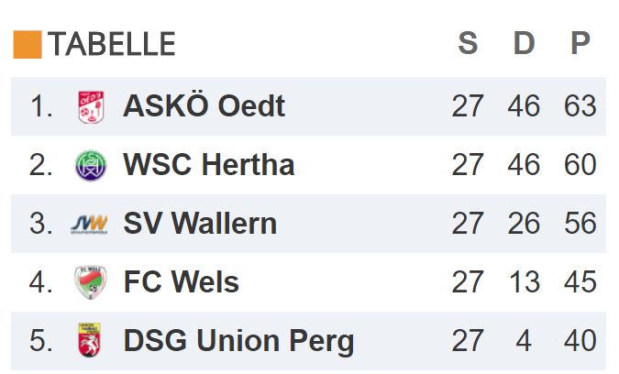The image size is (619, 374).
Task: Click the ASKÖ Oedt club crest
Action: click(x=90, y=106)
